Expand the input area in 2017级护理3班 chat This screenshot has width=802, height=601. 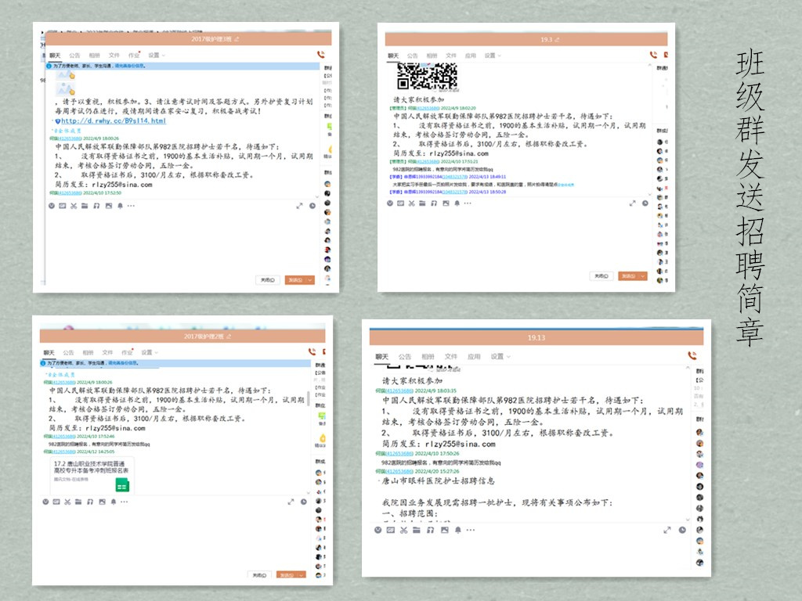click(x=299, y=206)
